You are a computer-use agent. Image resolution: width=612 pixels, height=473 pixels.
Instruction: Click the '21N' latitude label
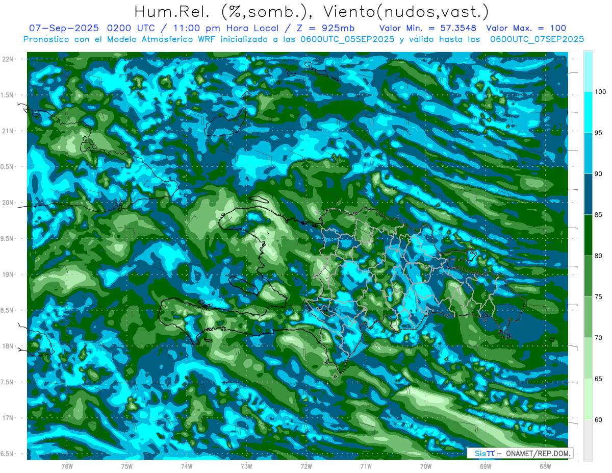[x=8, y=131]
